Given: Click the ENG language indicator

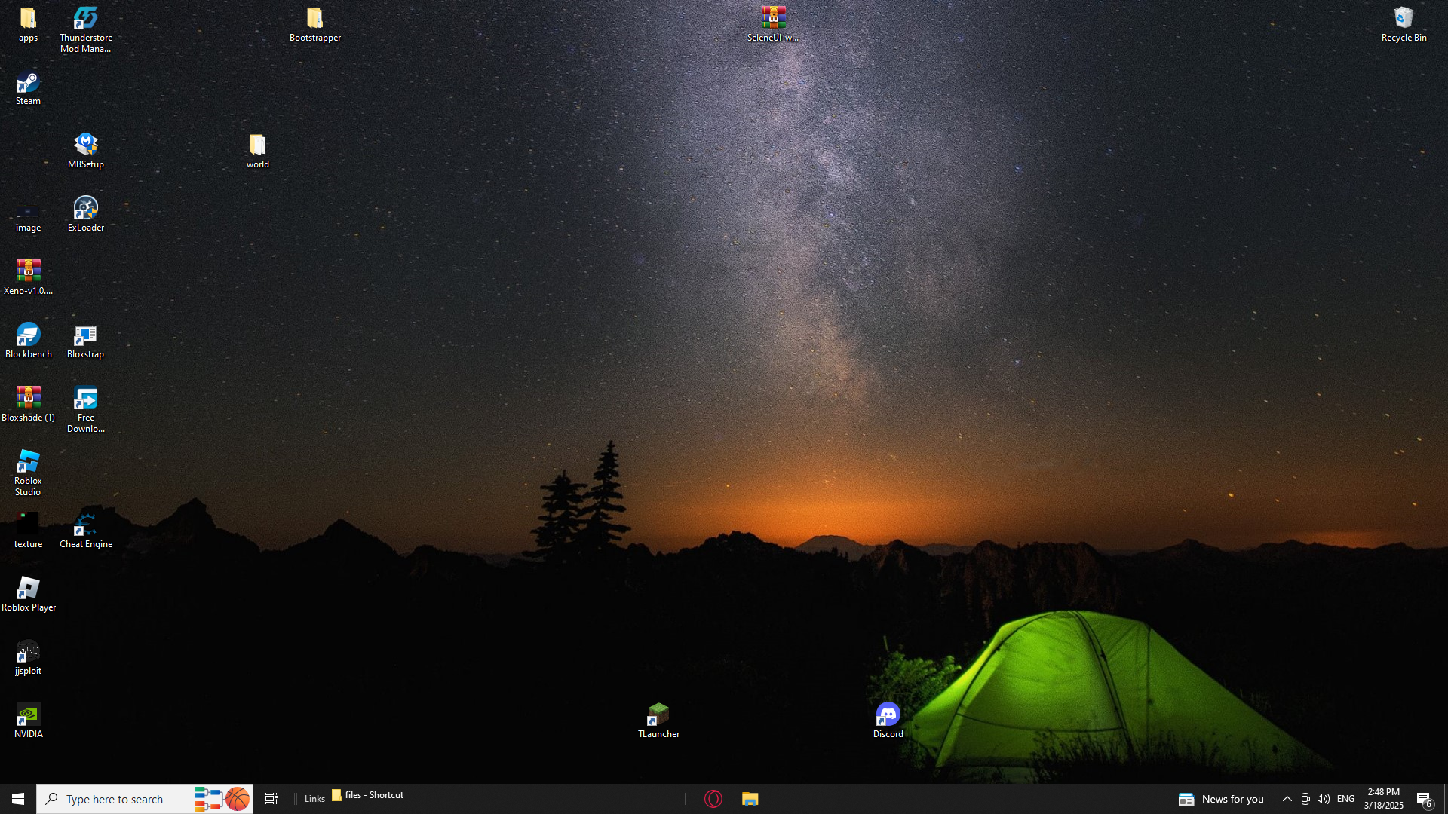Looking at the screenshot, I should pos(1345,799).
